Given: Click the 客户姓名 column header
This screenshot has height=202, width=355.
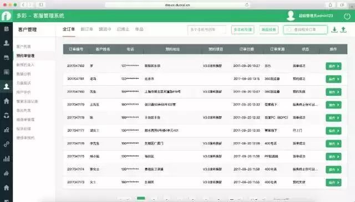Looking at the screenshot, I should click(x=103, y=49).
